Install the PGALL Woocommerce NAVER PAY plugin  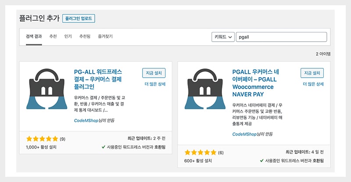312,73
